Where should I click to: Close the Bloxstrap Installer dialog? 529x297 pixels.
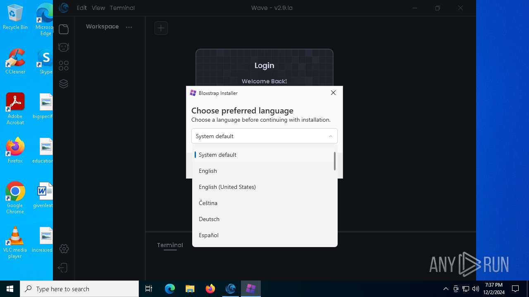point(334,93)
